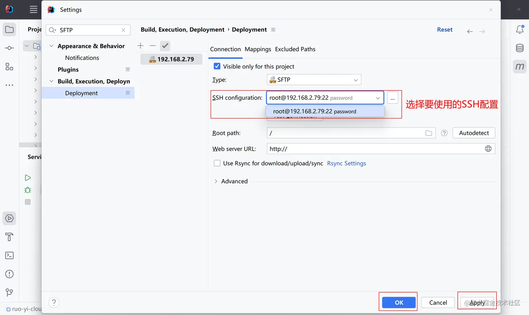Open the main hamburger menu
Image resolution: width=529 pixels, height=315 pixels.
click(34, 9)
